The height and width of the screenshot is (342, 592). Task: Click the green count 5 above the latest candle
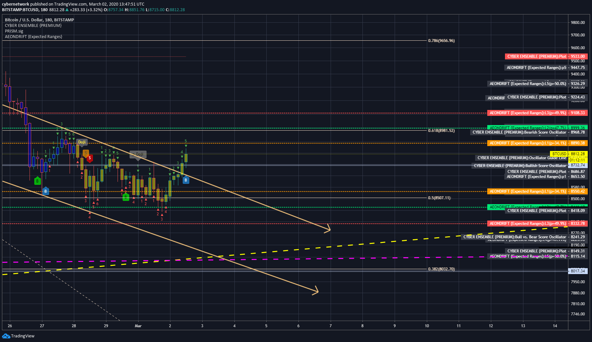186,141
